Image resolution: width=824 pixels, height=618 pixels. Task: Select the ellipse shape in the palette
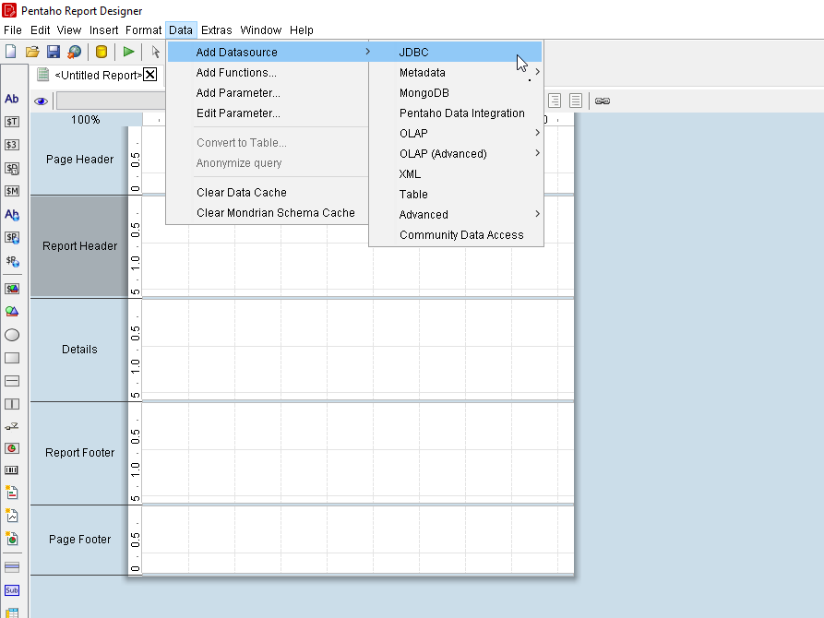[x=12, y=335]
